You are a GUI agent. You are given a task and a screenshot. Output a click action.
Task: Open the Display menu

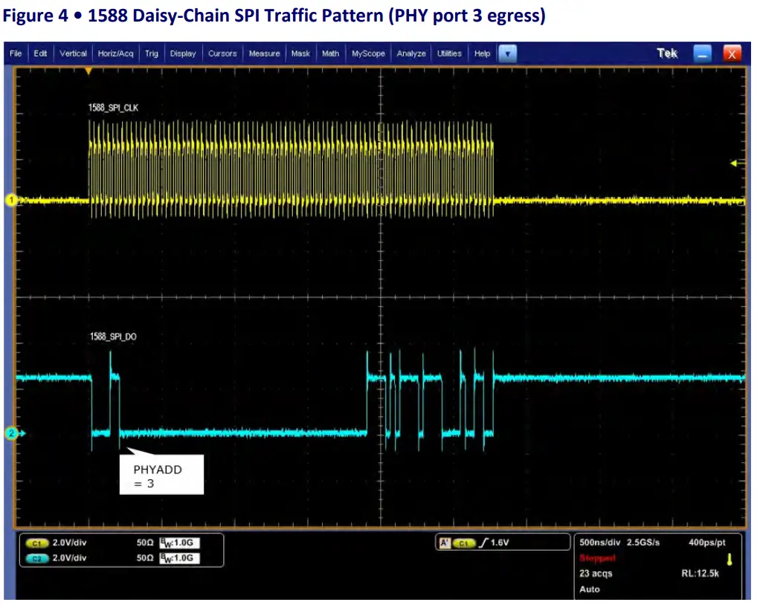point(183,54)
